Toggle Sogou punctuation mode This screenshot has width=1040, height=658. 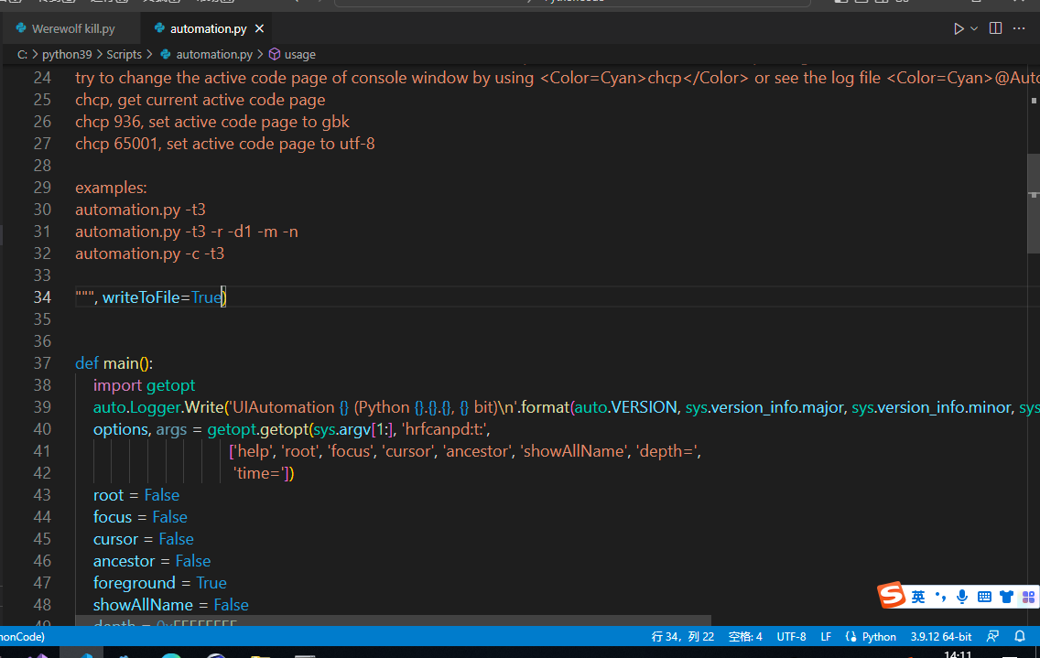(x=940, y=597)
